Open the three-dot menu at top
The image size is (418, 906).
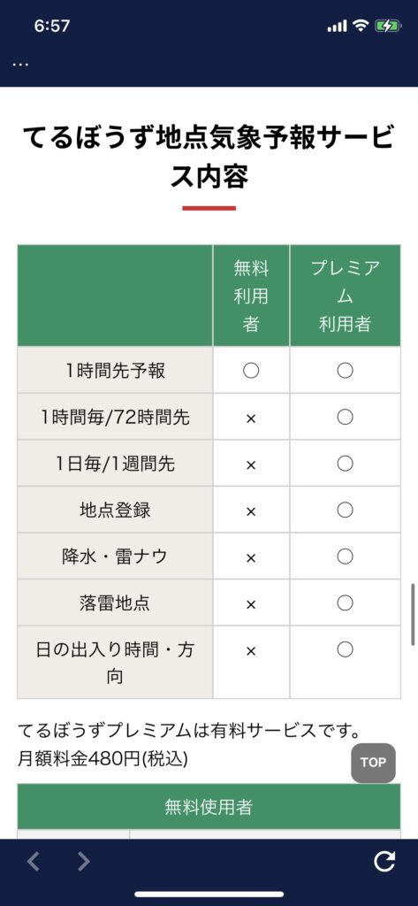pyautogui.click(x=20, y=65)
